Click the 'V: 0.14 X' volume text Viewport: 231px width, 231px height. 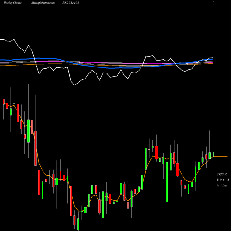pos(223,180)
